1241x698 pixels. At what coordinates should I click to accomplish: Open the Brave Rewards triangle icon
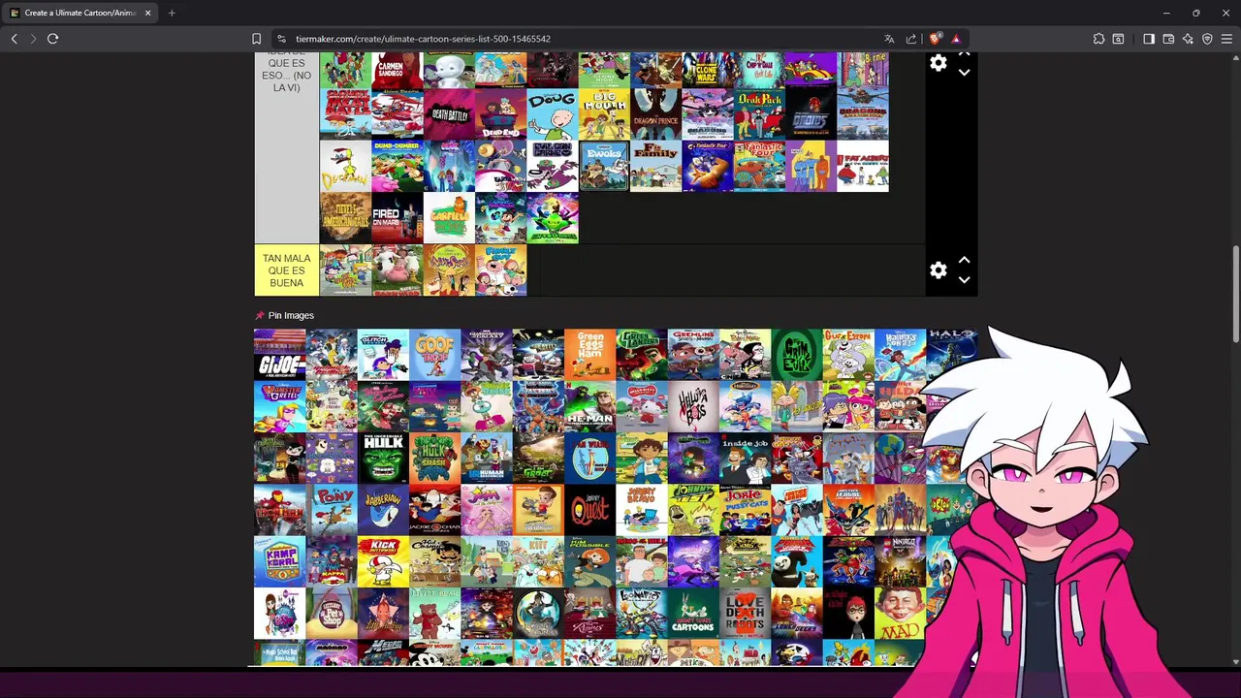[x=956, y=39]
